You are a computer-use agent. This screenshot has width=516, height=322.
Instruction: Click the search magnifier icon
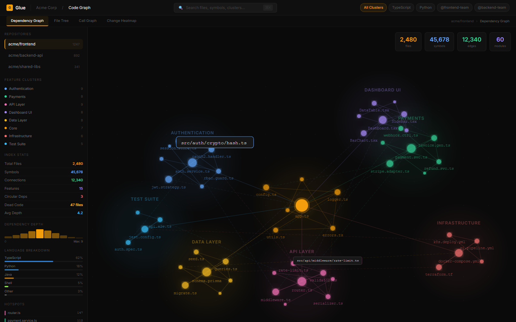(181, 8)
